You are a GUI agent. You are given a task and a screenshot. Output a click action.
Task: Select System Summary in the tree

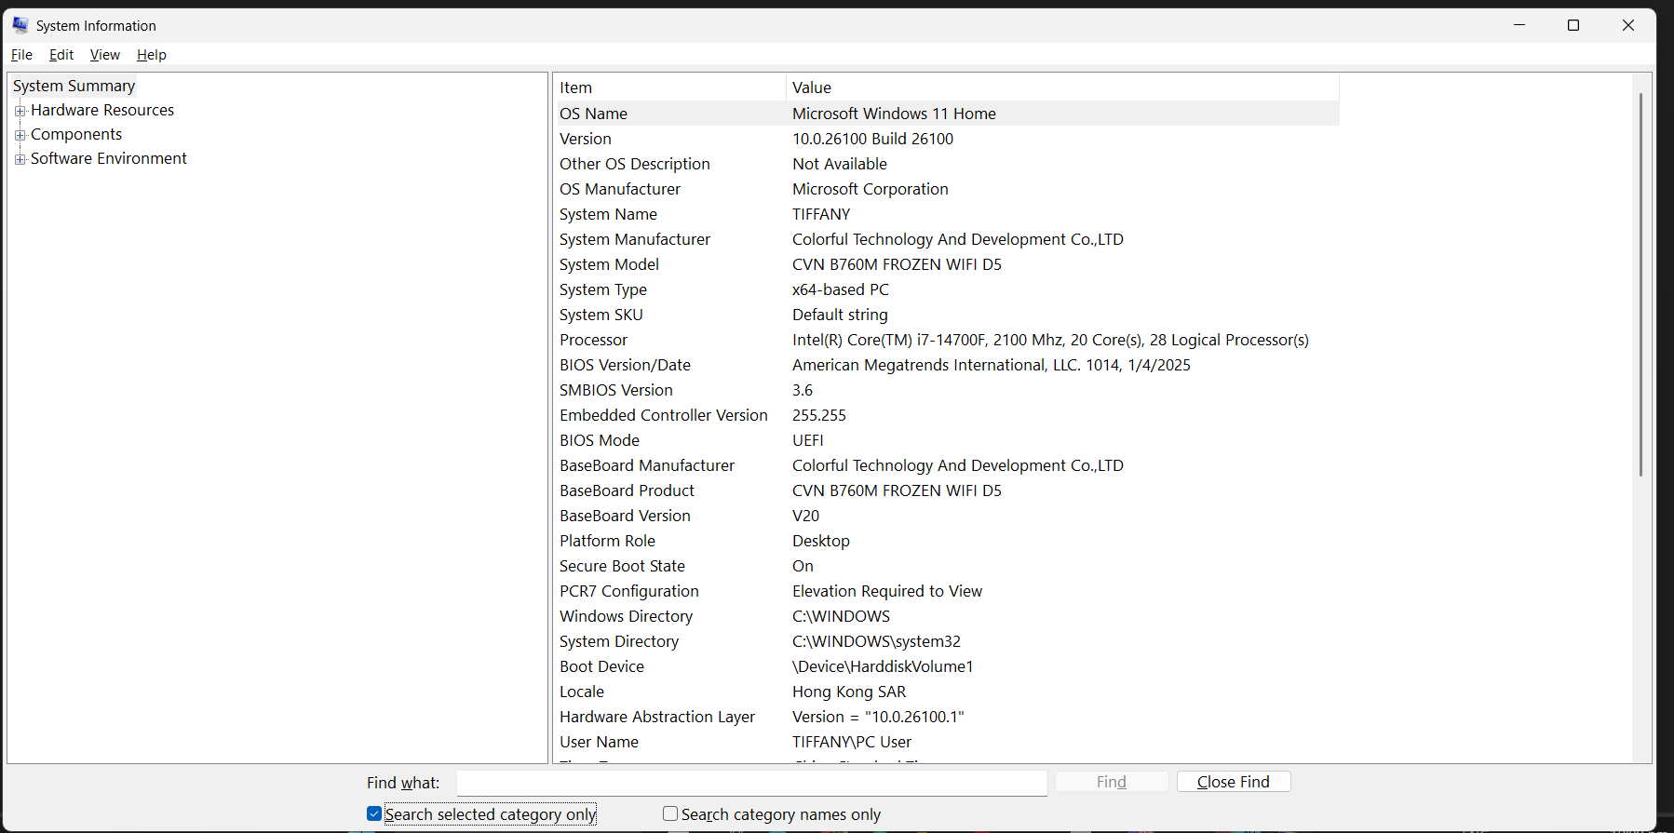pyautogui.click(x=74, y=86)
